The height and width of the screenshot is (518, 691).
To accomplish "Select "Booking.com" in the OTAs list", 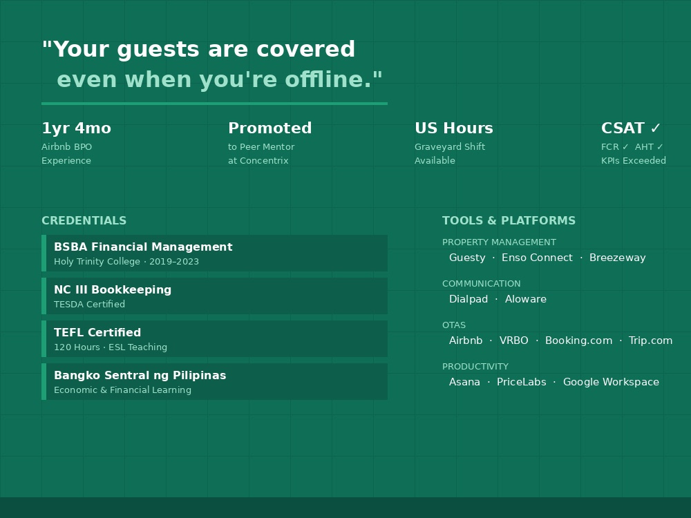I will [x=578, y=340].
